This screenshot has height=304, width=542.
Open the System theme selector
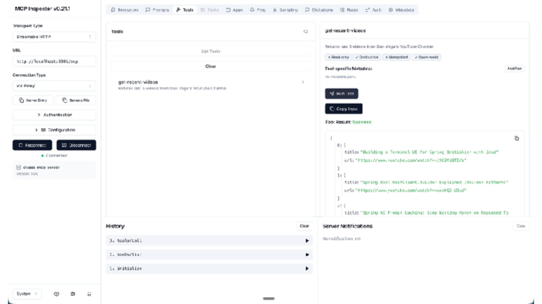27,294
